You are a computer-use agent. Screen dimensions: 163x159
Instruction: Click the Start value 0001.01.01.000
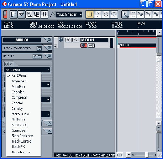pyautogui.click(x=42, y=27)
